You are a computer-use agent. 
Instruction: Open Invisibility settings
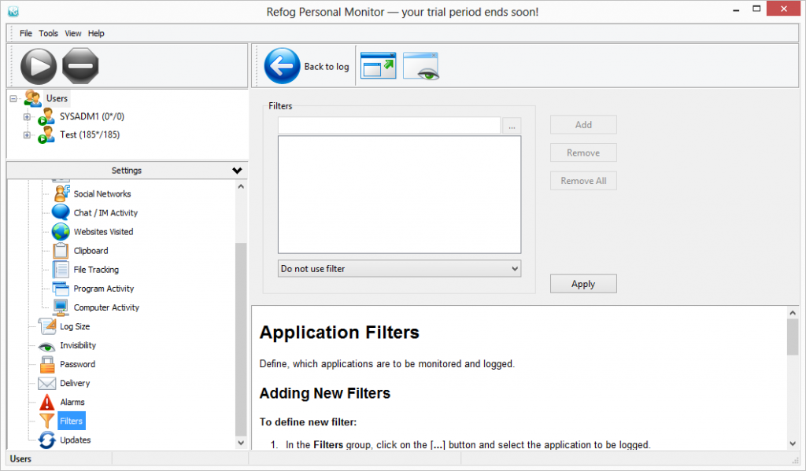coord(77,345)
